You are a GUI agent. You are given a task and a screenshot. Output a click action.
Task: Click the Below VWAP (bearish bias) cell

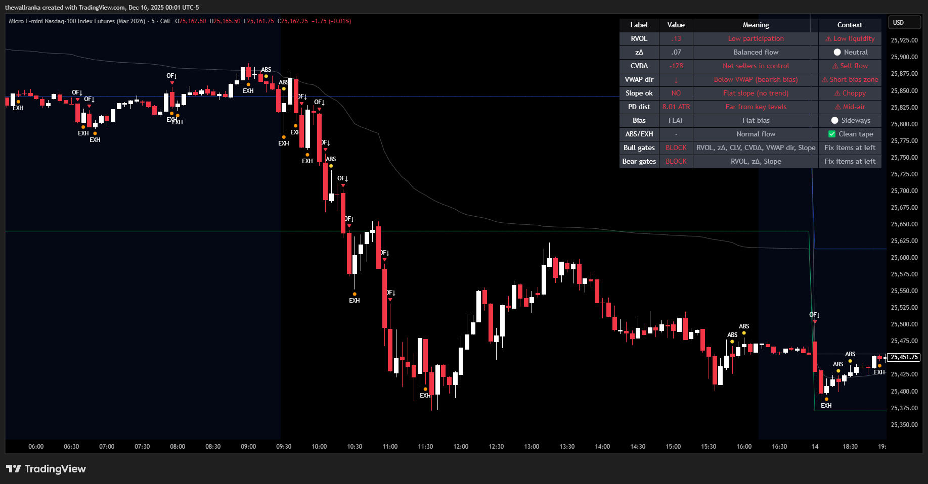pyautogui.click(x=756, y=79)
